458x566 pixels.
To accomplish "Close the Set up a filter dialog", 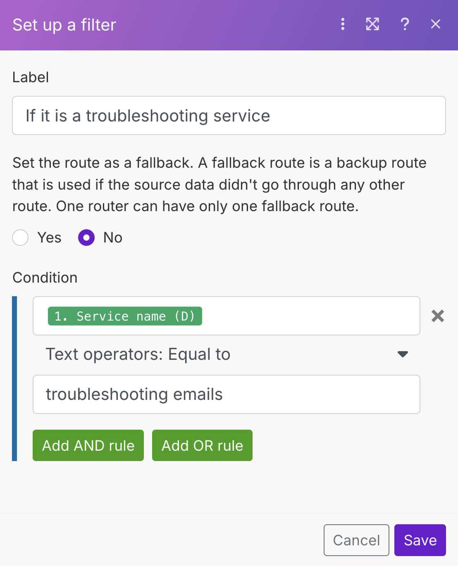I will [435, 24].
